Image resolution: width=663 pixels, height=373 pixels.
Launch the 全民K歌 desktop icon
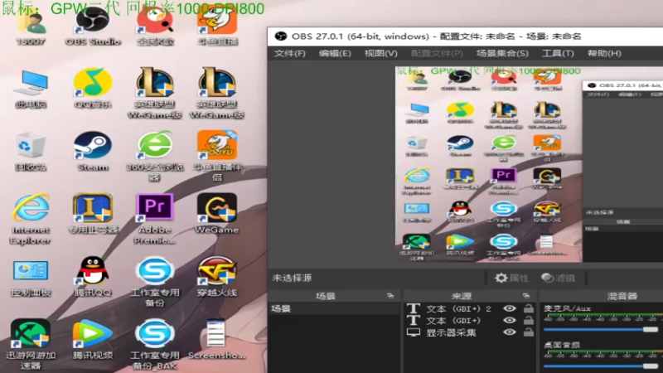(x=155, y=27)
